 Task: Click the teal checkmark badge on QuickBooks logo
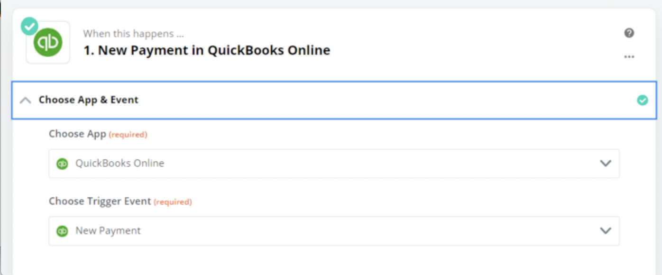[30, 27]
